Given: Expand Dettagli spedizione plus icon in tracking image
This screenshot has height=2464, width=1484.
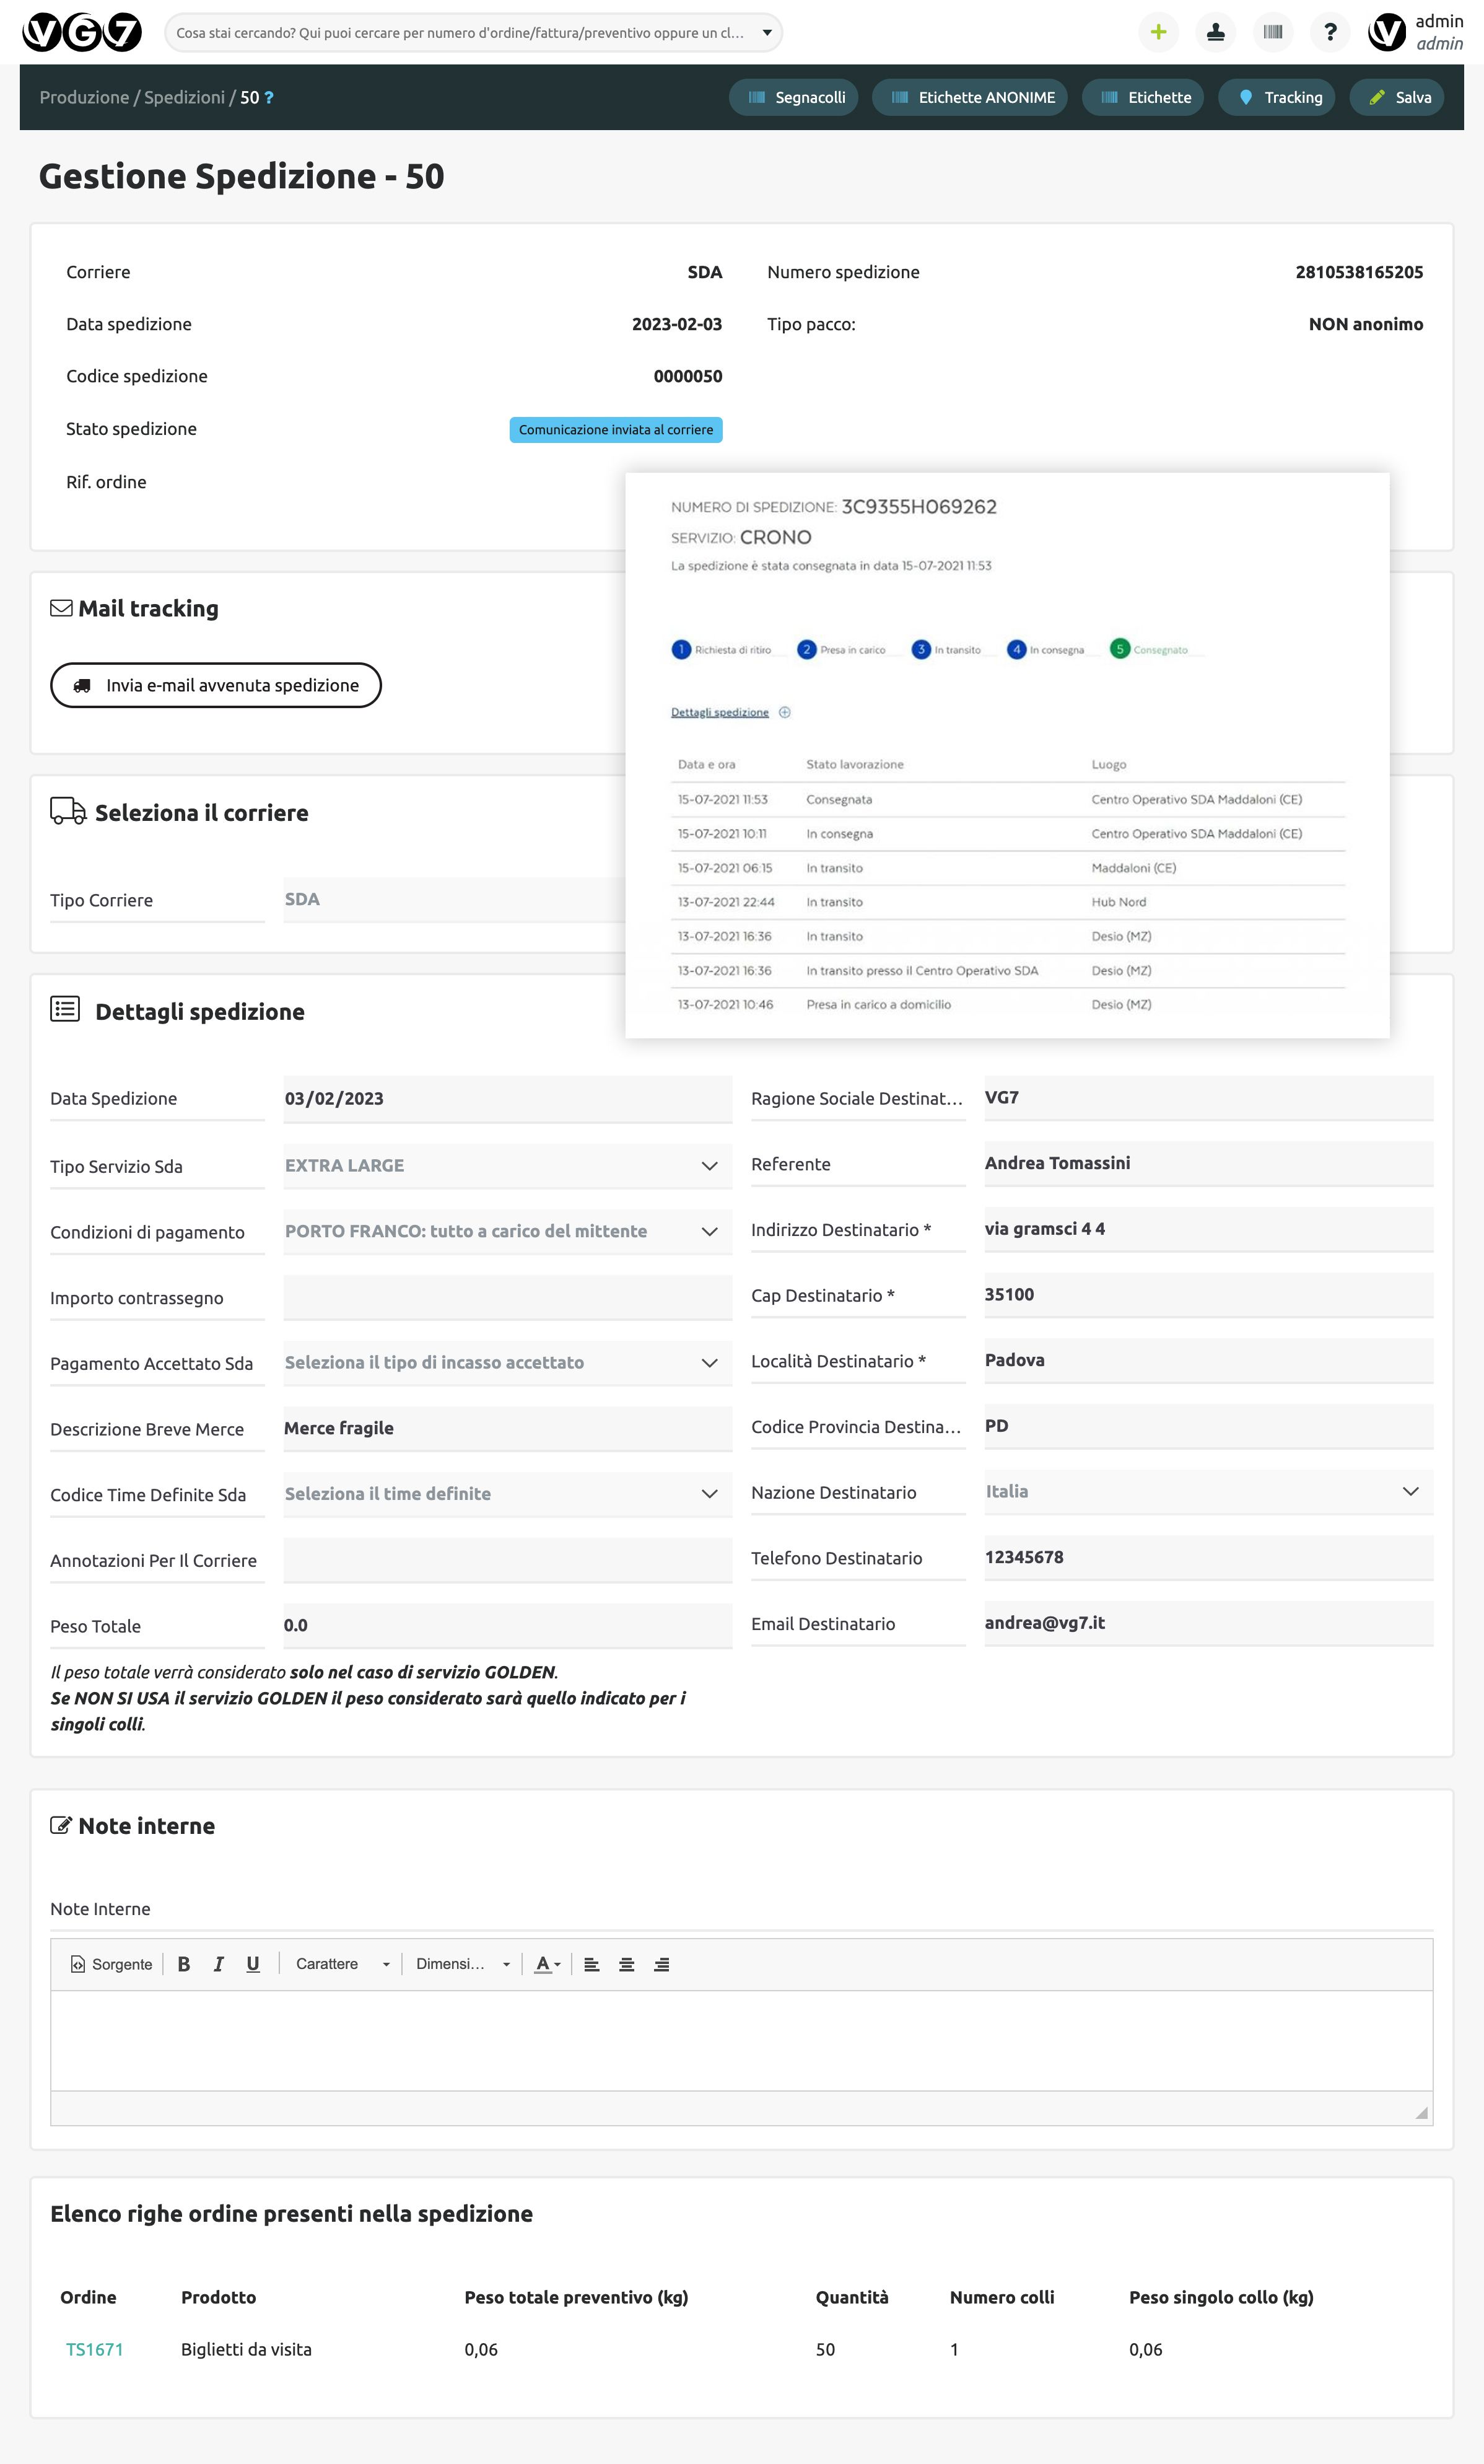Looking at the screenshot, I should 785,712.
